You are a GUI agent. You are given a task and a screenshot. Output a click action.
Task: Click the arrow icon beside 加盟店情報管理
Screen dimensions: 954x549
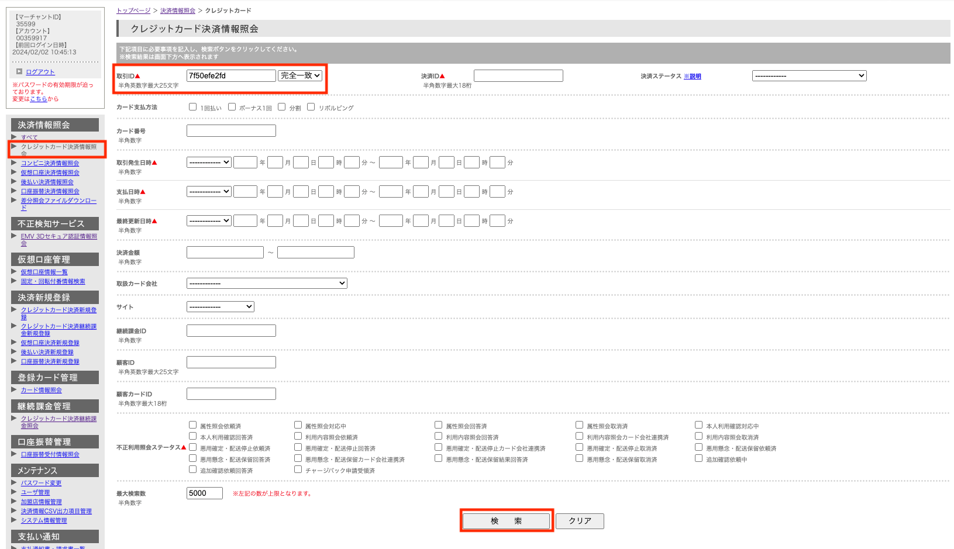(14, 501)
